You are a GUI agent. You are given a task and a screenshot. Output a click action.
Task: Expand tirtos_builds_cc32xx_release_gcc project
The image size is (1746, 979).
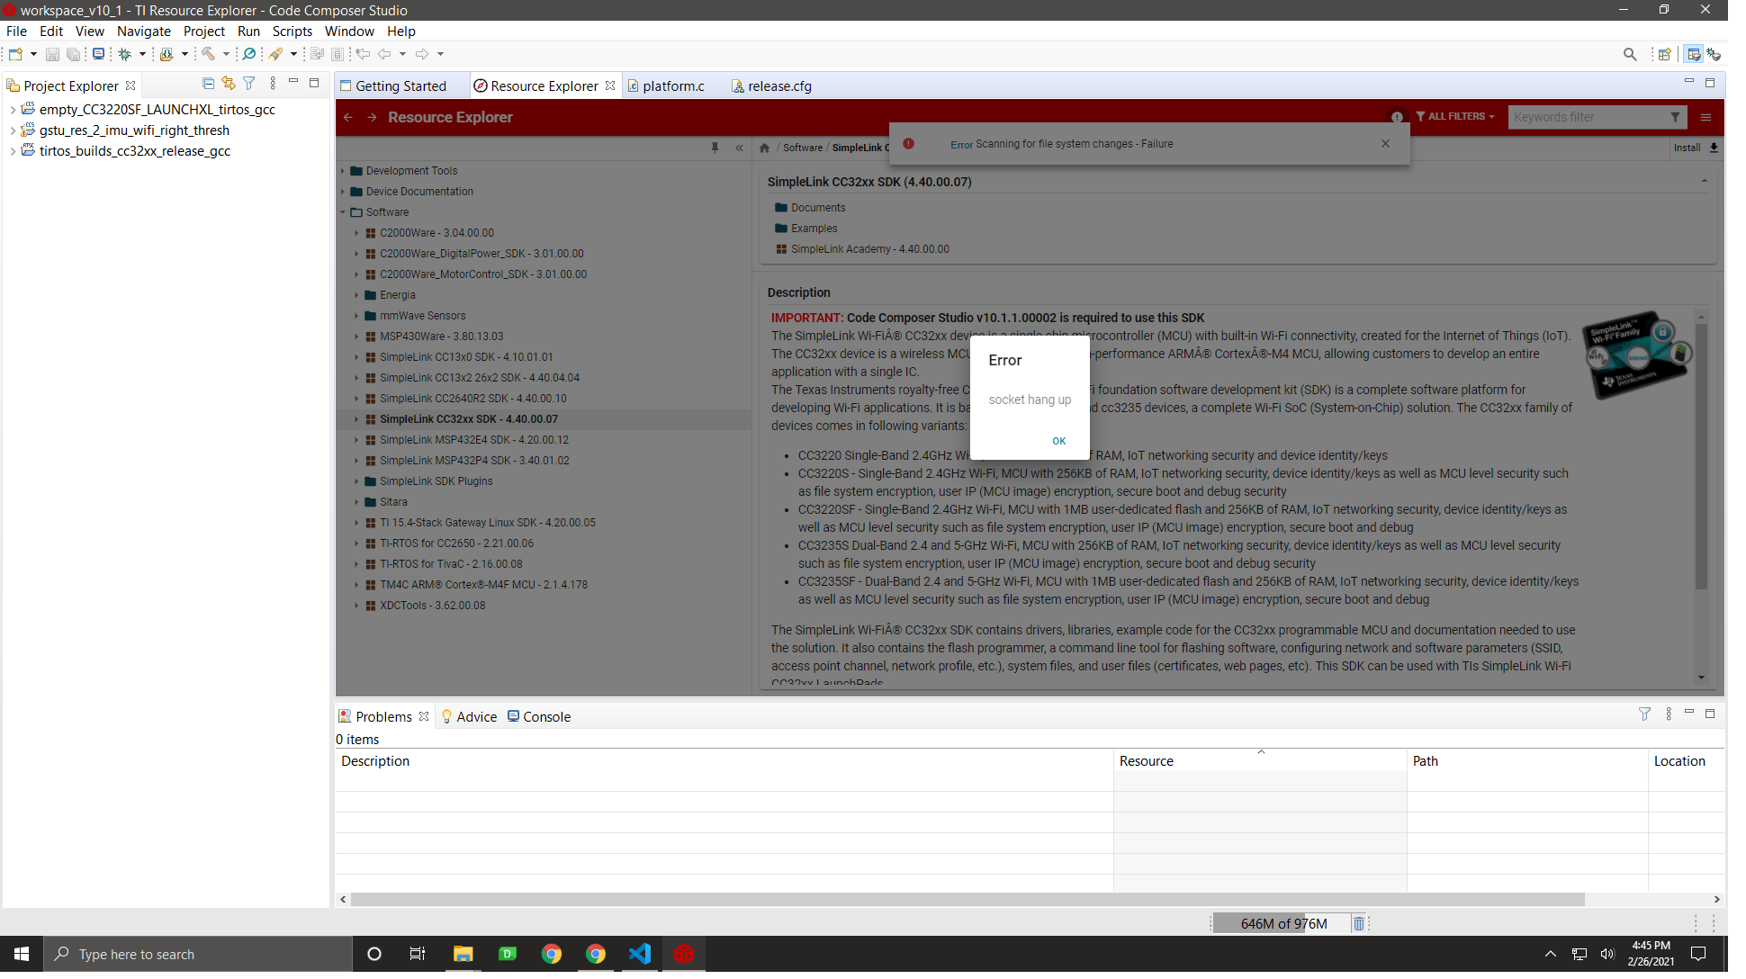(x=13, y=151)
